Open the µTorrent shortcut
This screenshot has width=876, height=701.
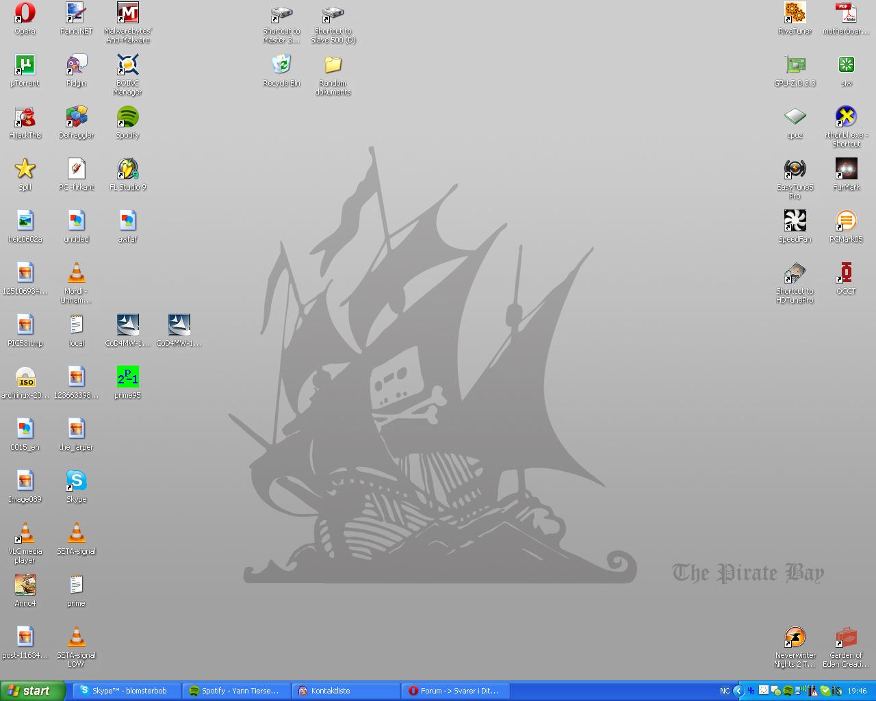25,71
